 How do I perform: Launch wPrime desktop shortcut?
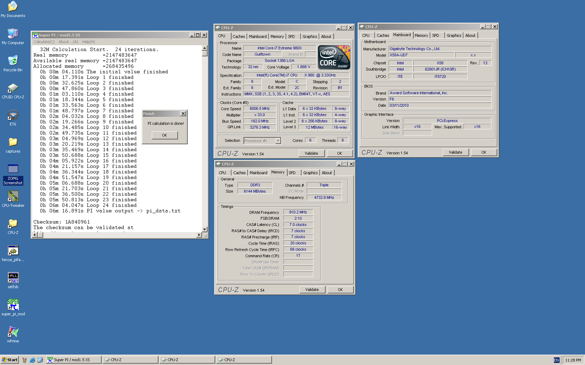[x=13, y=334]
